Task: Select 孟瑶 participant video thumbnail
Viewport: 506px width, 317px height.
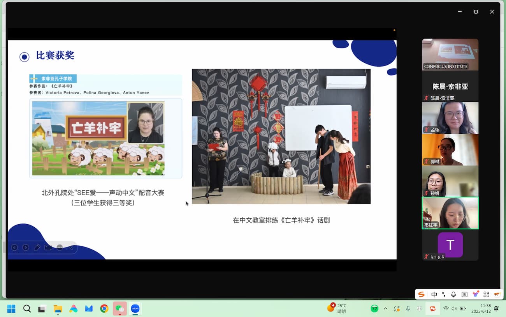Action: [x=450, y=118]
